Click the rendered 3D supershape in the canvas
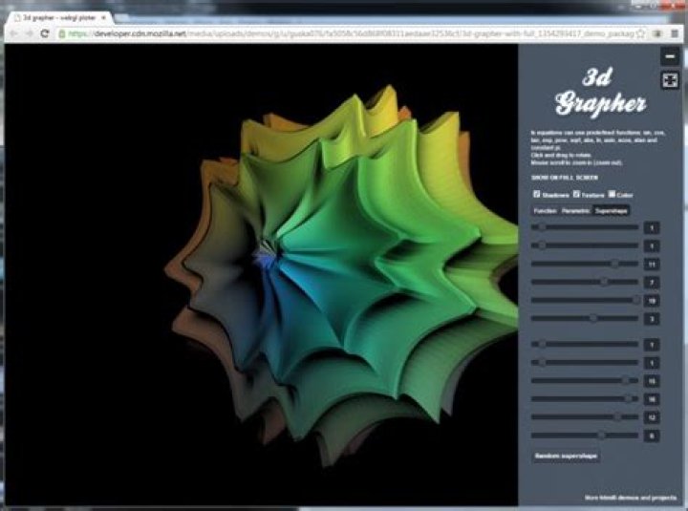 pyautogui.click(x=342, y=276)
